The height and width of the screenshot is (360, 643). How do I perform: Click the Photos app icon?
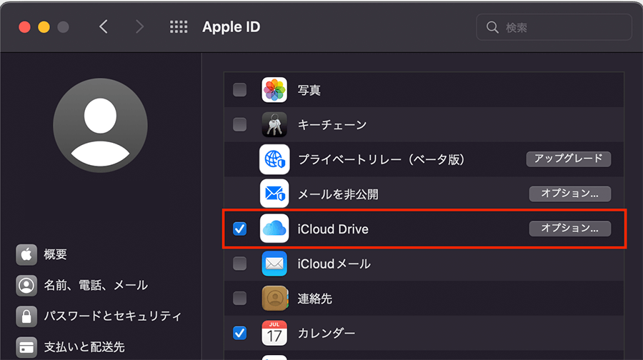click(274, 90)
